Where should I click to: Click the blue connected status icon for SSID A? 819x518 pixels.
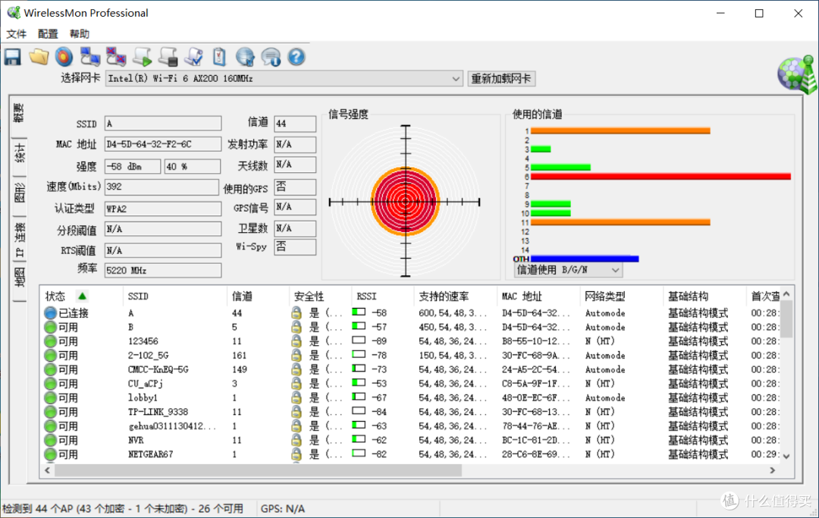tap(50, 312)
